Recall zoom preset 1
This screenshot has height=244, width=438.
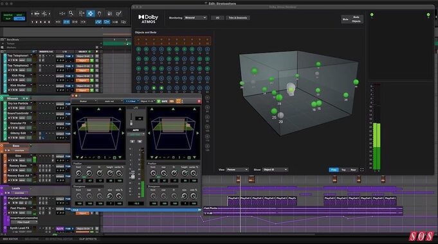tap(32, 22)
